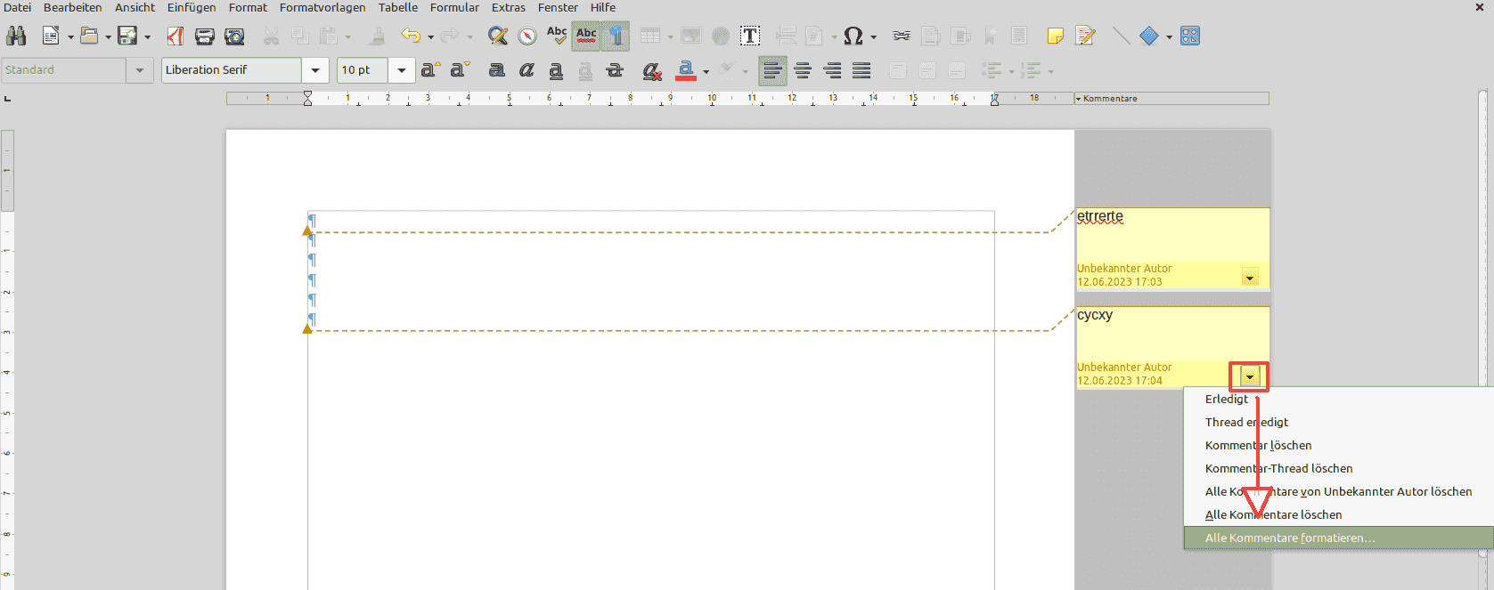Clear direct formatting icon
This screenshot has width=1494, height=590.
tap(652, 70)
